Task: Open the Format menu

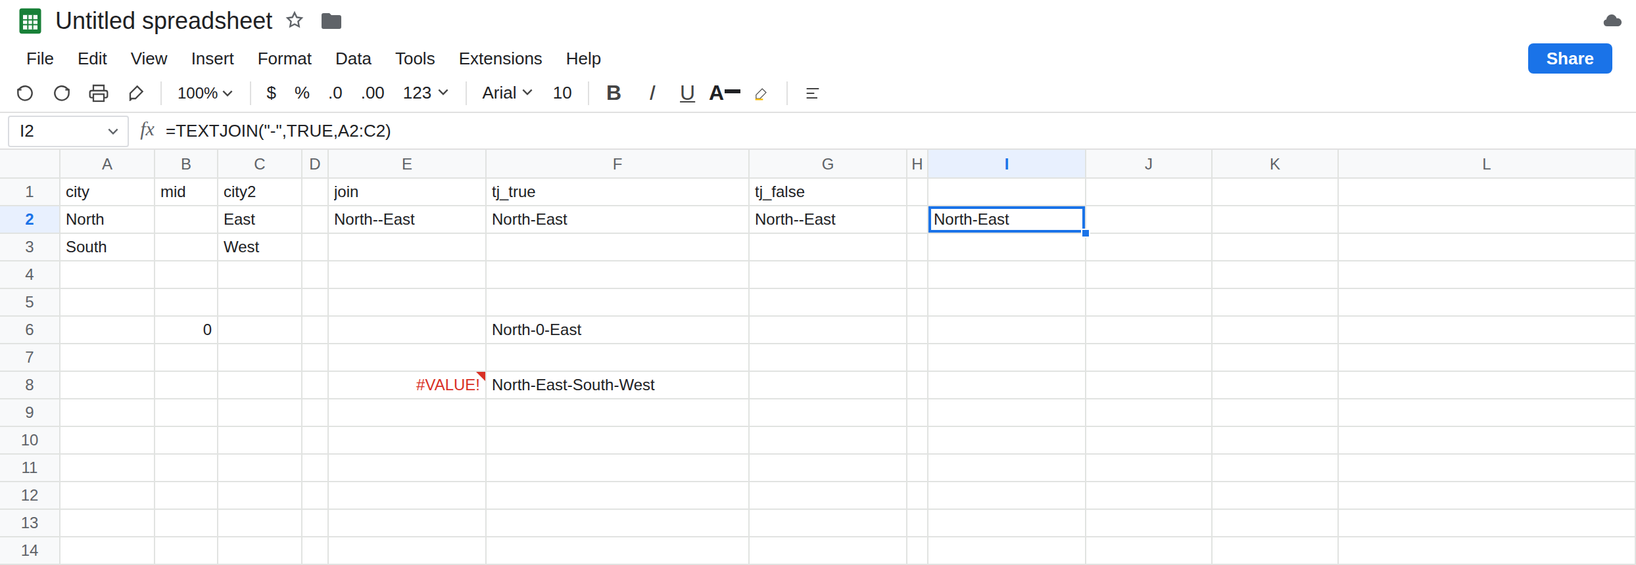Action: coord(284,58)
